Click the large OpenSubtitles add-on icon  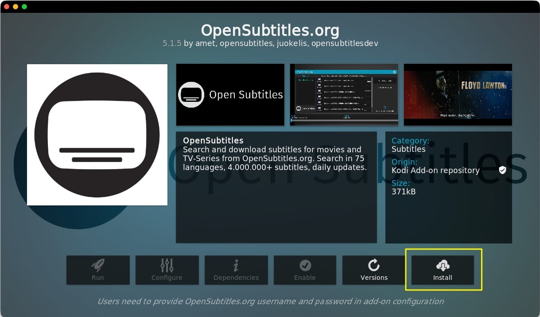click(x=97, y=135)
